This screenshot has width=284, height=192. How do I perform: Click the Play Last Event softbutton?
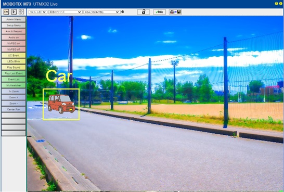click(14, 73)
